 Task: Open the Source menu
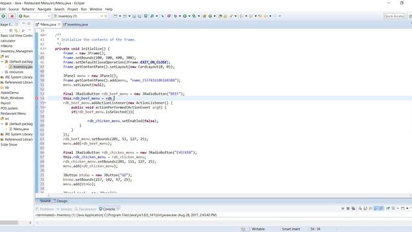14,9
